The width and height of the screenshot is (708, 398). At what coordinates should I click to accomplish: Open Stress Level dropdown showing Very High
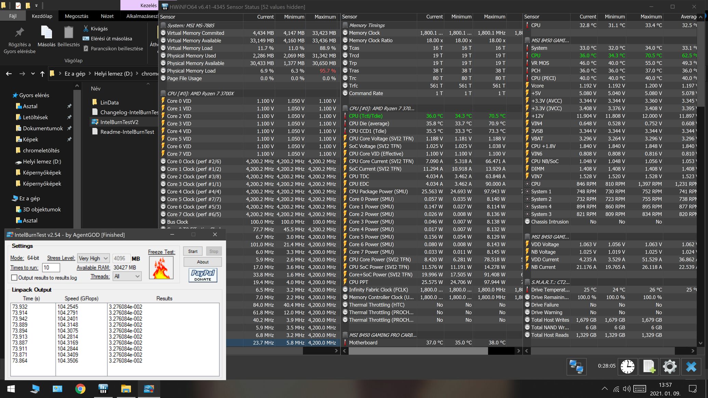[93, 258]
